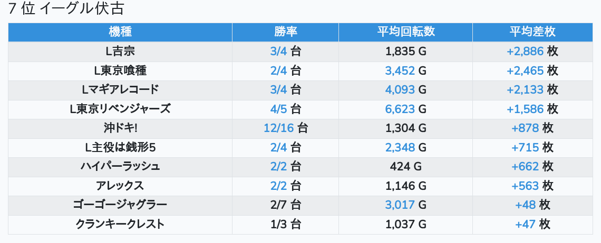Click the ハイパーラッシュ machine name
This screenshot has height=243, width=601.
click(120, 166)
